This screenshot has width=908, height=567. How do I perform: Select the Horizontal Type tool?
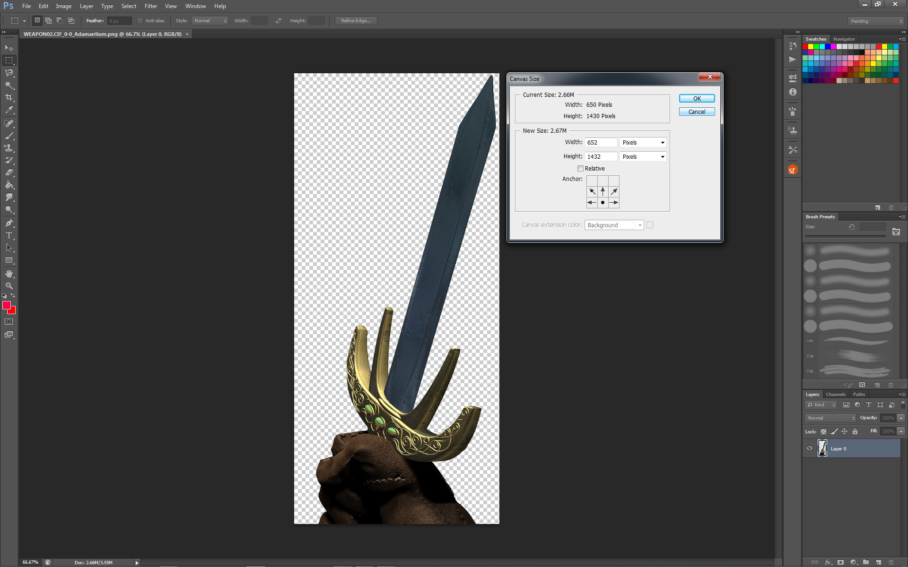[x=9, y=235]
